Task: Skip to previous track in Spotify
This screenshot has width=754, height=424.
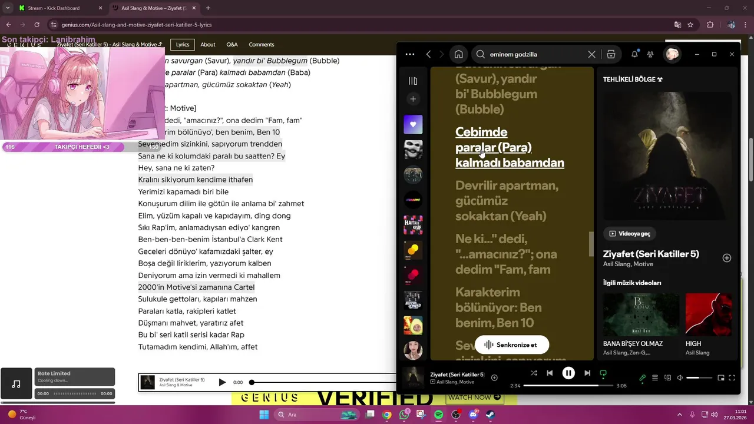Action: [x=550, y=373]
